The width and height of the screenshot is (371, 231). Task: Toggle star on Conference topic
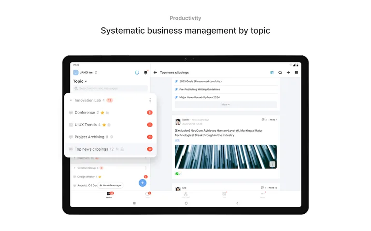click(102, 113)
